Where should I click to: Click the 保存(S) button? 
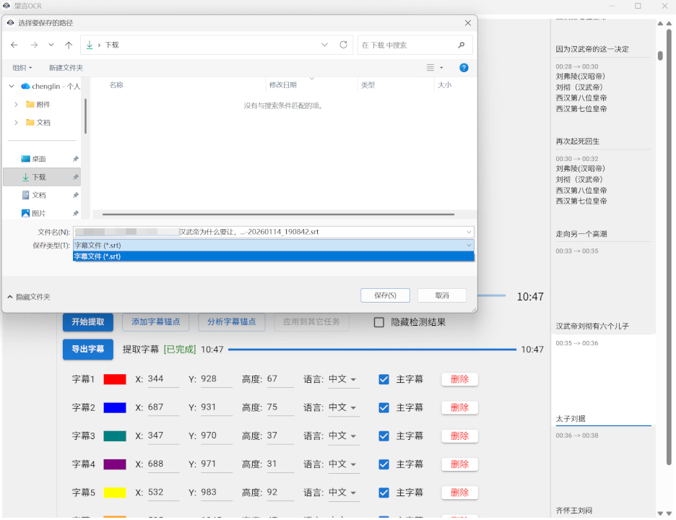click(385, 295)
